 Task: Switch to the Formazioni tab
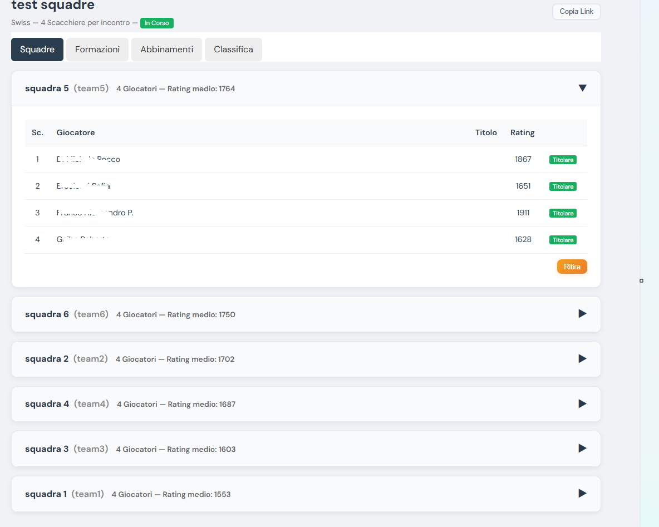click(x=97, y=50)
